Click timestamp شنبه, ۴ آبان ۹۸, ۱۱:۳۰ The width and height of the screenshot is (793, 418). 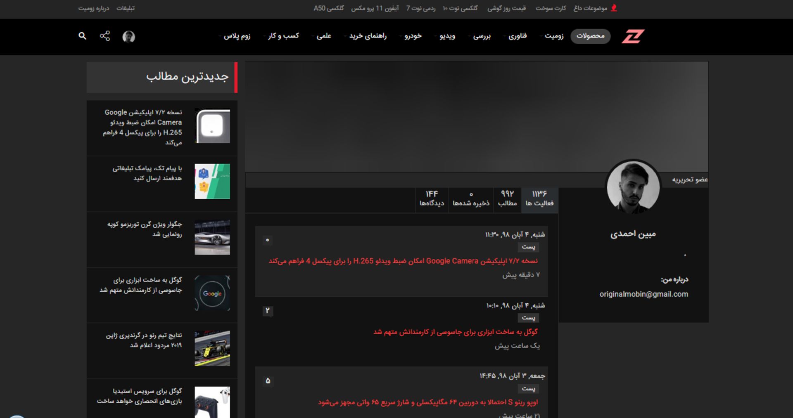click(515, 235)
